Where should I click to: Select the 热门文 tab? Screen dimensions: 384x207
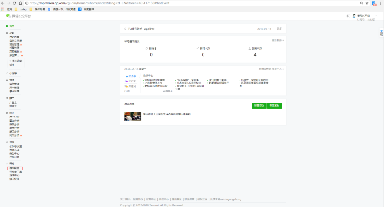130,81
